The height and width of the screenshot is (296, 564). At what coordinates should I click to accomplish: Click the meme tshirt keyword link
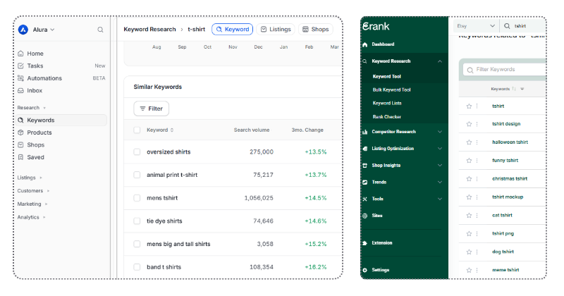click(x=505, y=270)
